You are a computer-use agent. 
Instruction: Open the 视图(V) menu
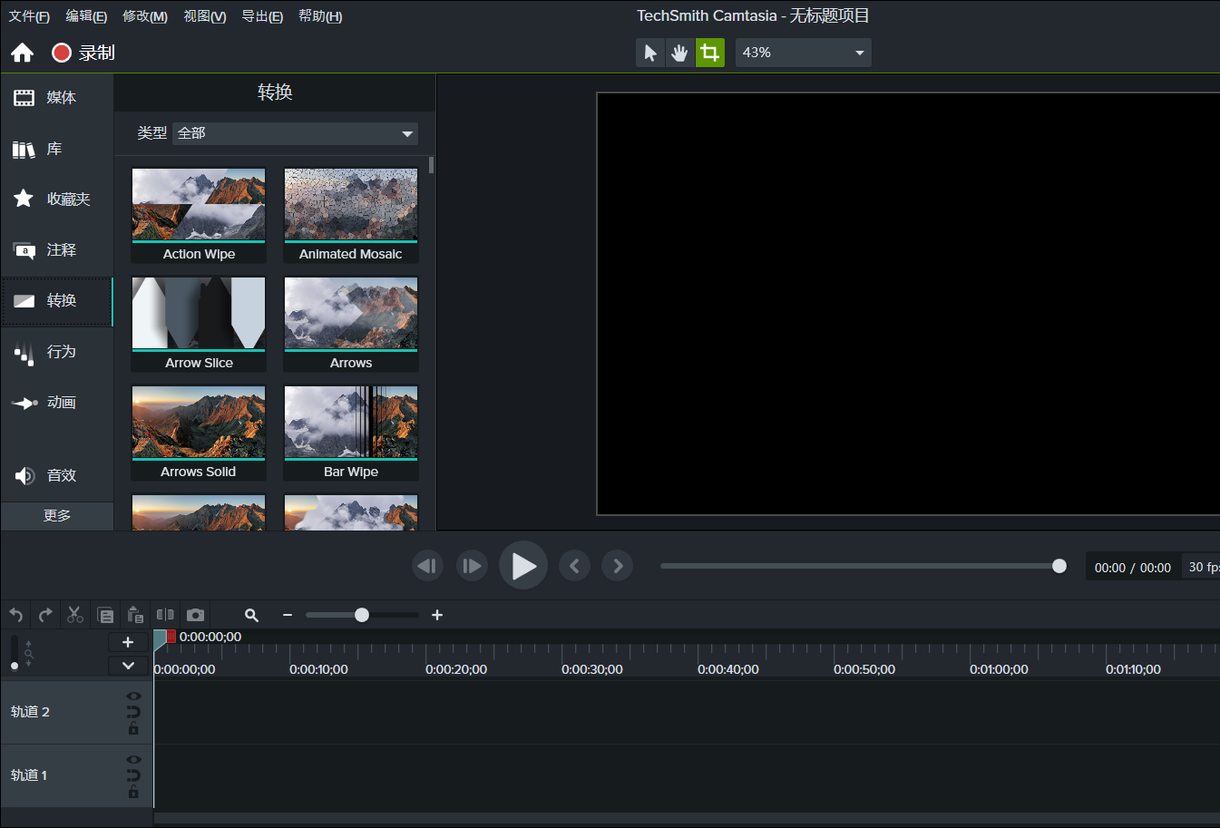pos(205,16)
